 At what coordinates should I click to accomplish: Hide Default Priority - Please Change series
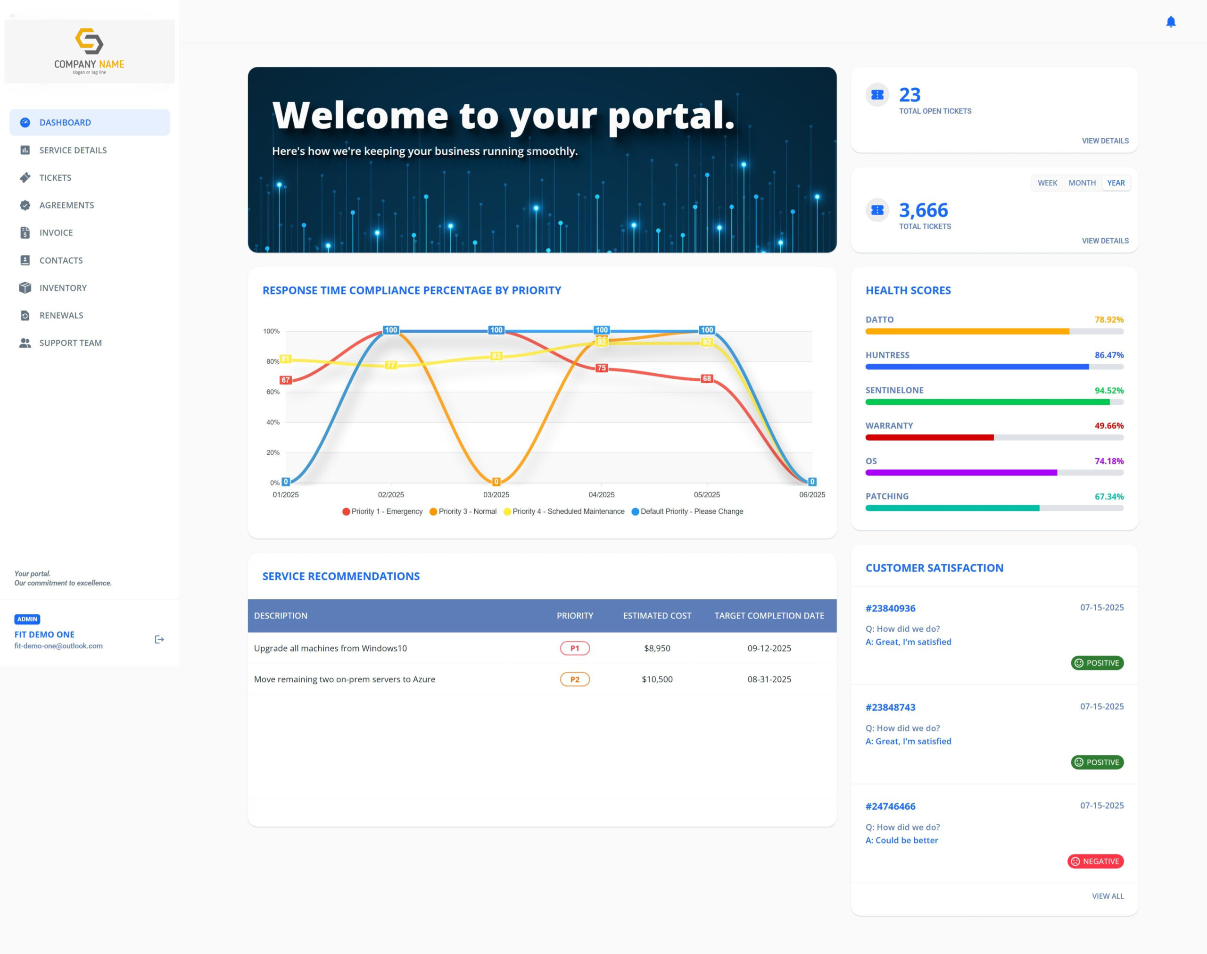[687, 511]
